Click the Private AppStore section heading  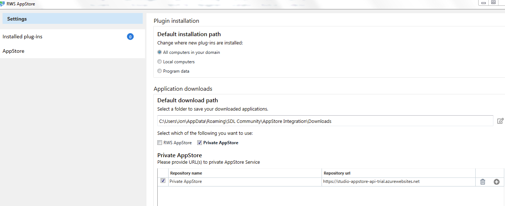(179, 155)
